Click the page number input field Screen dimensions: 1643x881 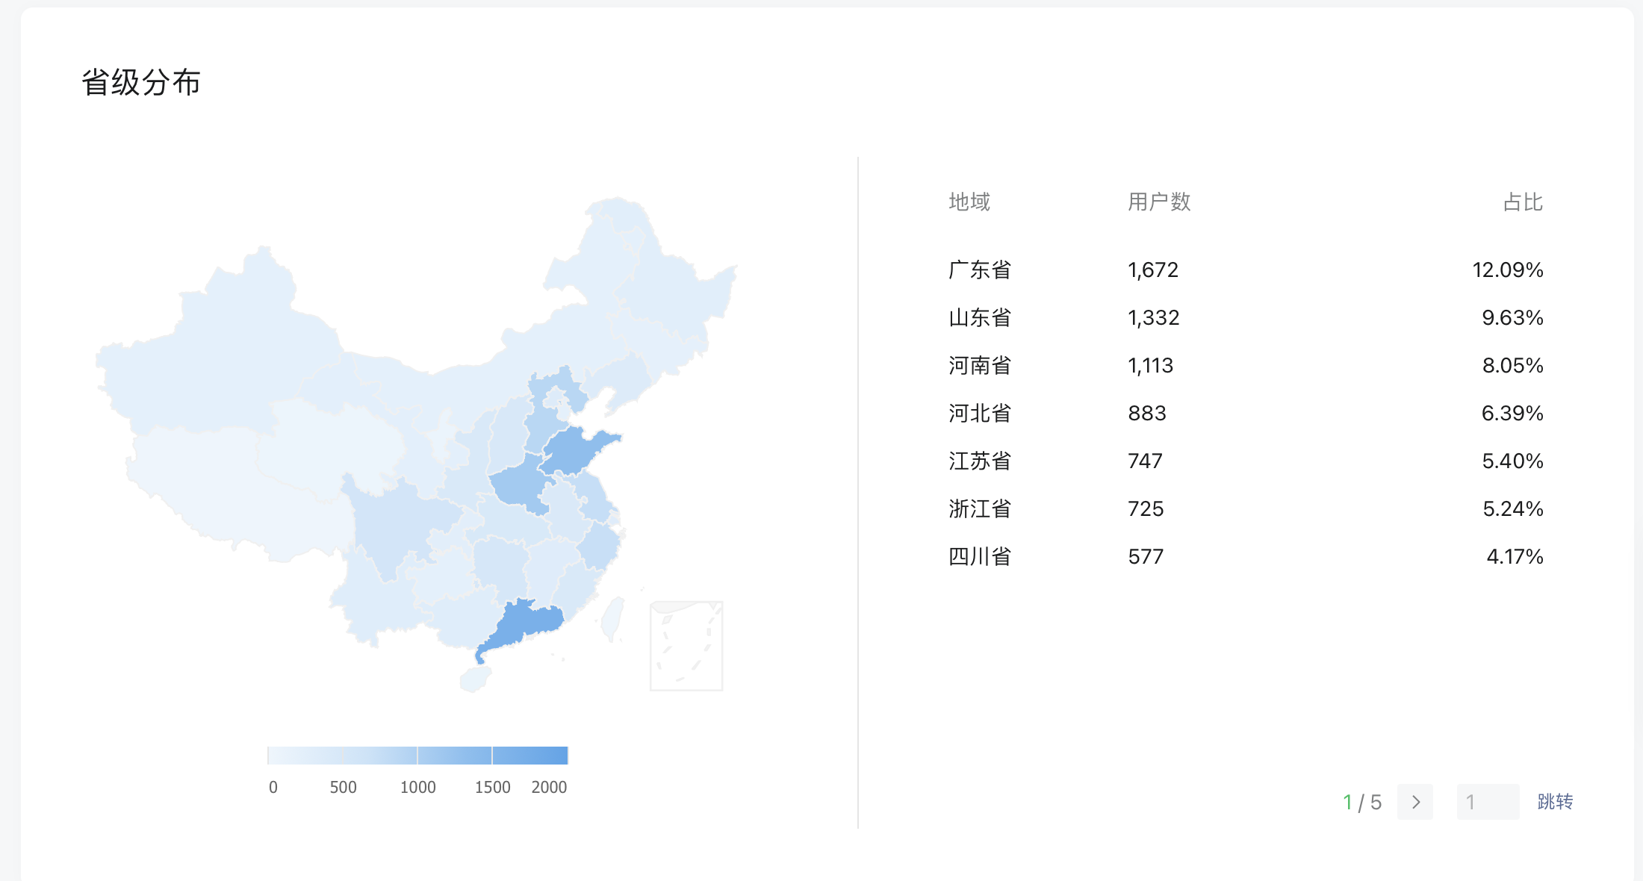1487,802
